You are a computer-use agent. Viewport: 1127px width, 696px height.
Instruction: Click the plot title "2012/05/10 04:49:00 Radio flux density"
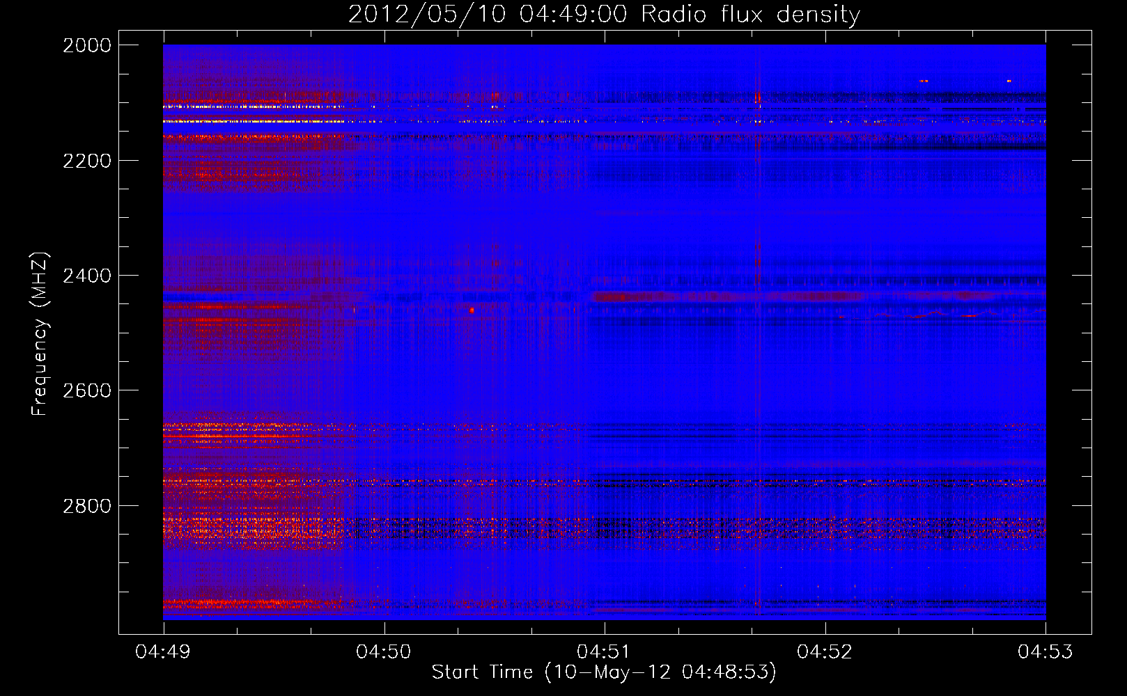(604, 14)
